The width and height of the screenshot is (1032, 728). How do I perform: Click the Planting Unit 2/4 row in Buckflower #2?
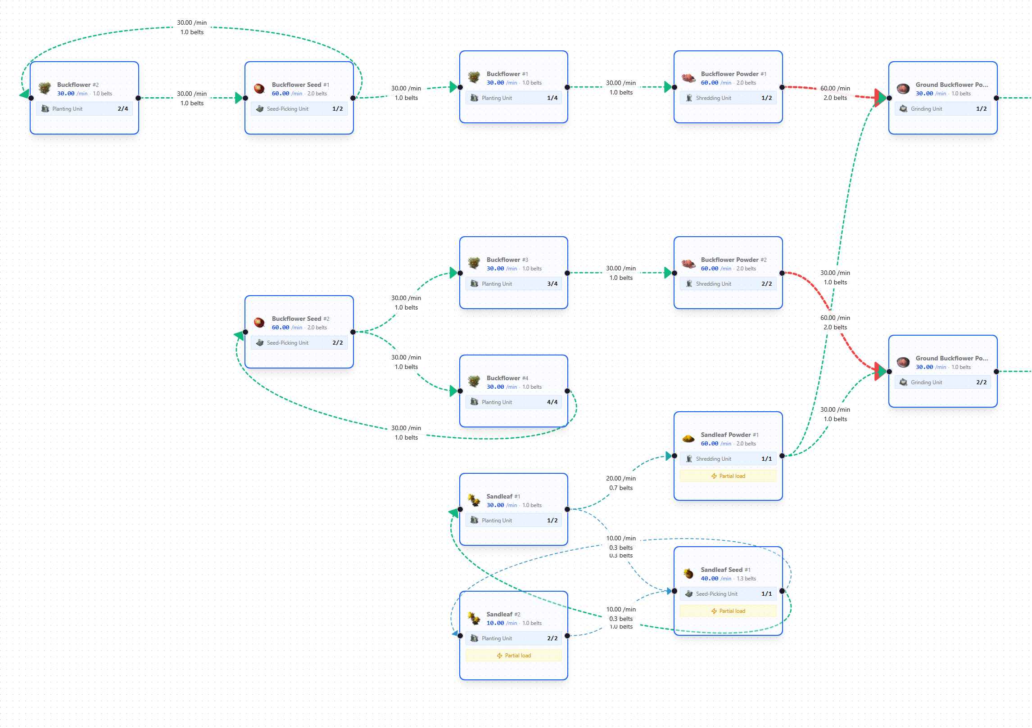click(84, 109)
